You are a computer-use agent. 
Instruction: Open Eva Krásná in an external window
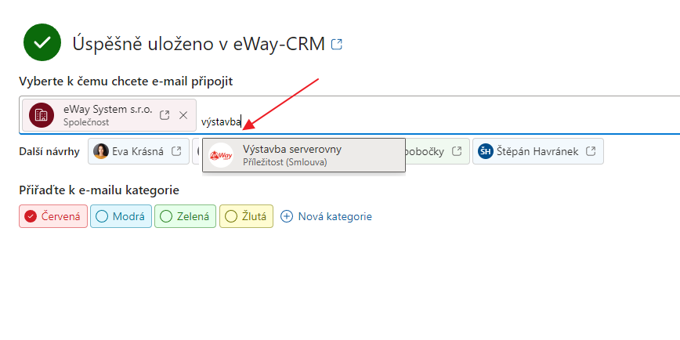(x=176, y=151)
